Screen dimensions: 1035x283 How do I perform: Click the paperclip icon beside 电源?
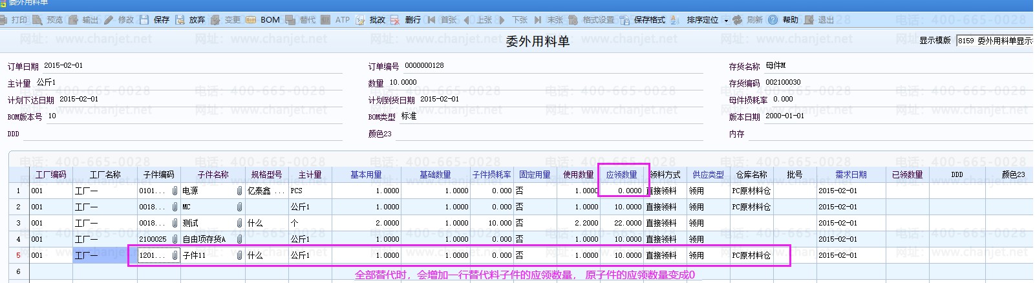click(239, 191)
